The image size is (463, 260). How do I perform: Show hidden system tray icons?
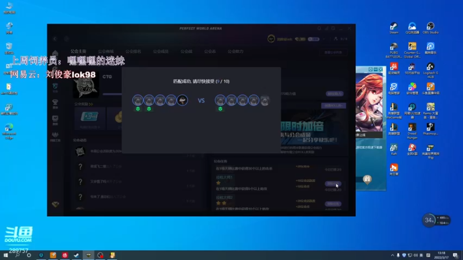click(392, 255)
